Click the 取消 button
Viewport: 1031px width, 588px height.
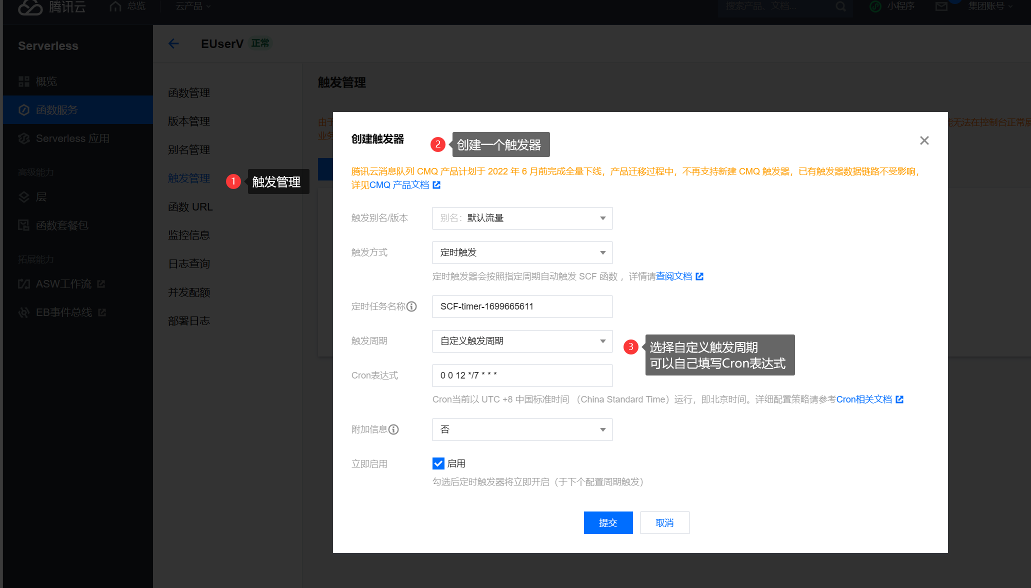pyautogui.click(x=664, y=522)
